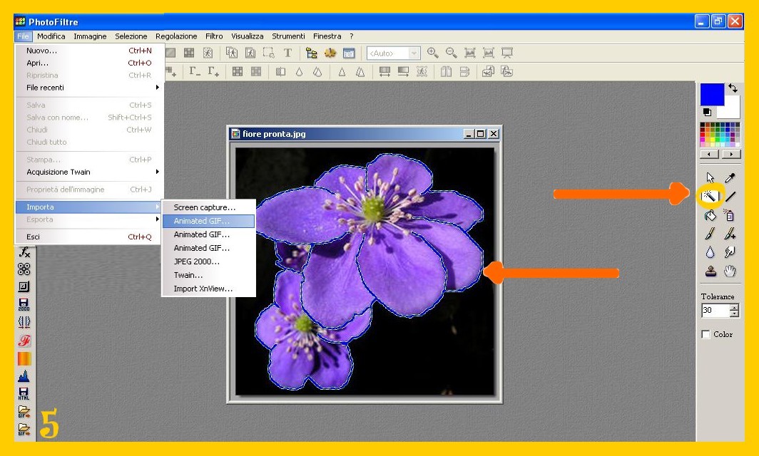This screenshot has height=456, width=759.
Task: Select the Text tool in toolbar
Action: [x=287, y=53]
